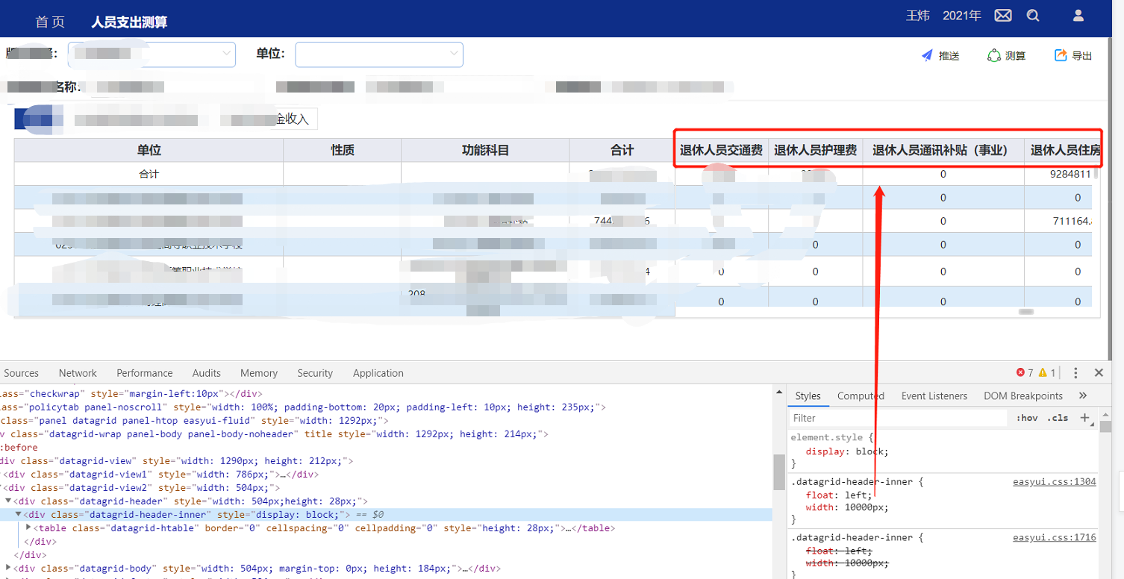Select 人员支出测算 nav tab

pos(129,22)
